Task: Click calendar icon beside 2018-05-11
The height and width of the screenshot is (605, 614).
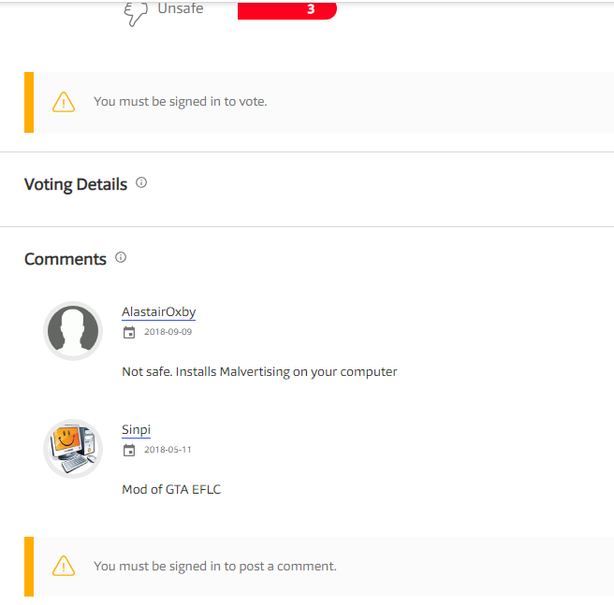Action: click(x=129, y=450)
